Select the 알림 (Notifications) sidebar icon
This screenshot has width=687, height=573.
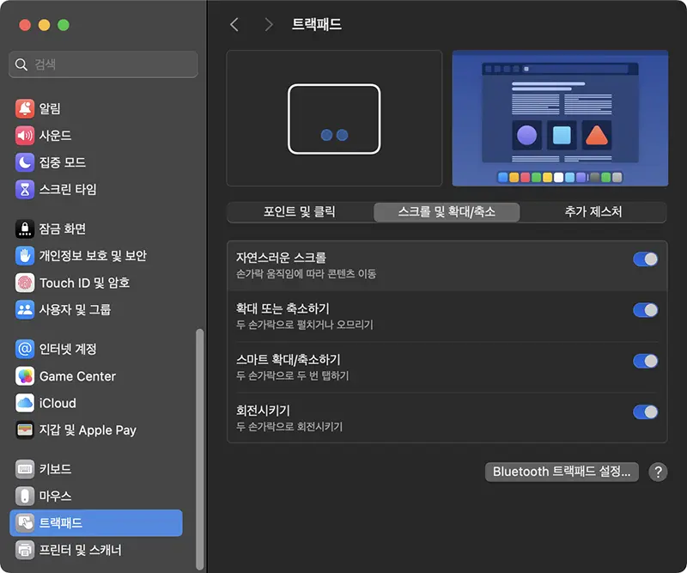click(24, 108)
